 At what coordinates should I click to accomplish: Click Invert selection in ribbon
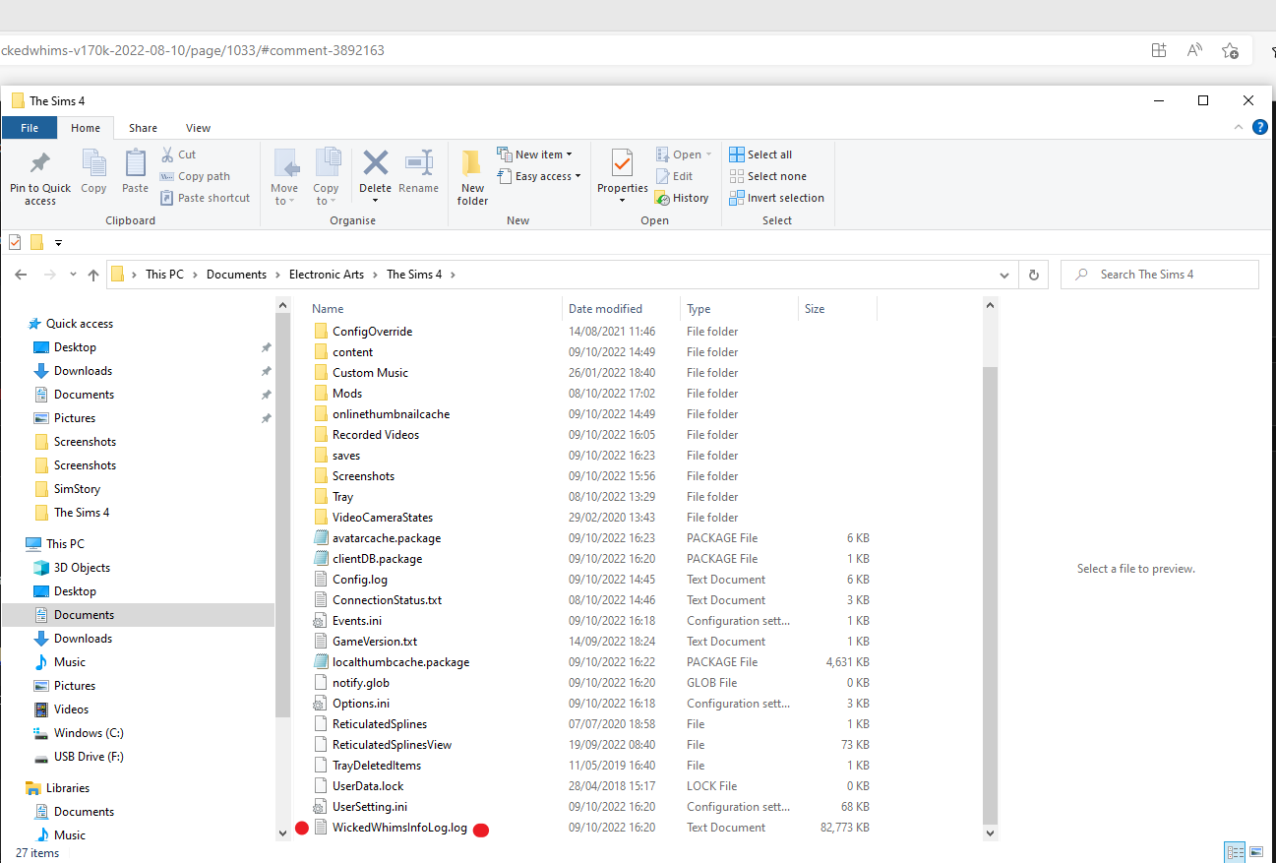pos(777,198)
